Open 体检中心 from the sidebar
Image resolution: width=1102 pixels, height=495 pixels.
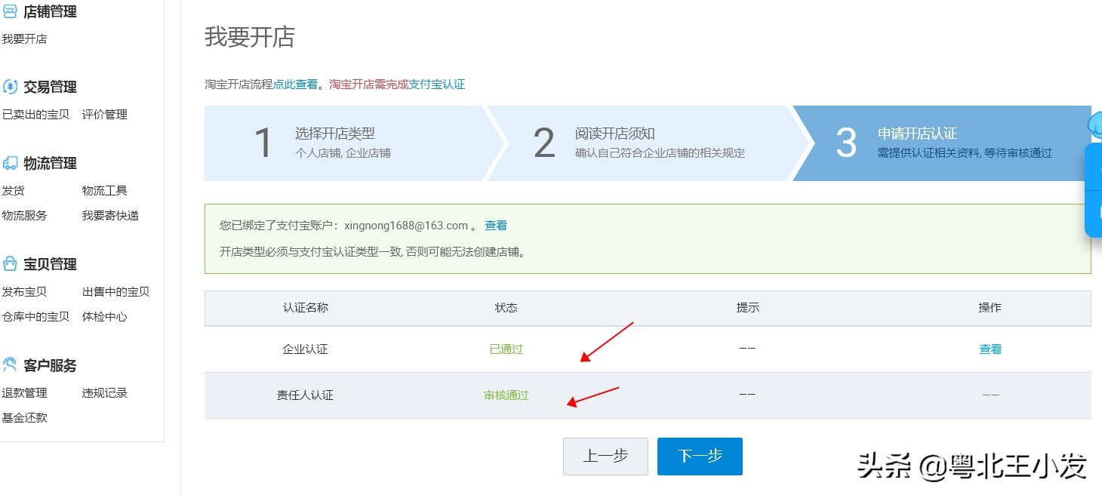coord(105,316)
